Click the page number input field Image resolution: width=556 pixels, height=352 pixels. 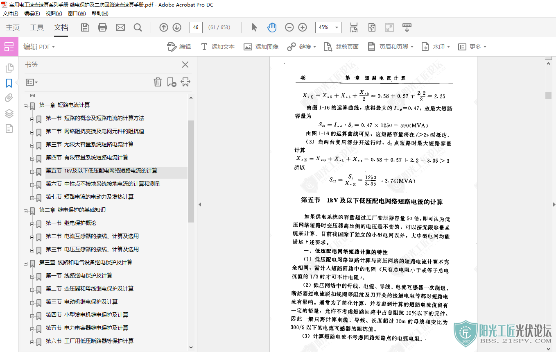tap(196, 27)
